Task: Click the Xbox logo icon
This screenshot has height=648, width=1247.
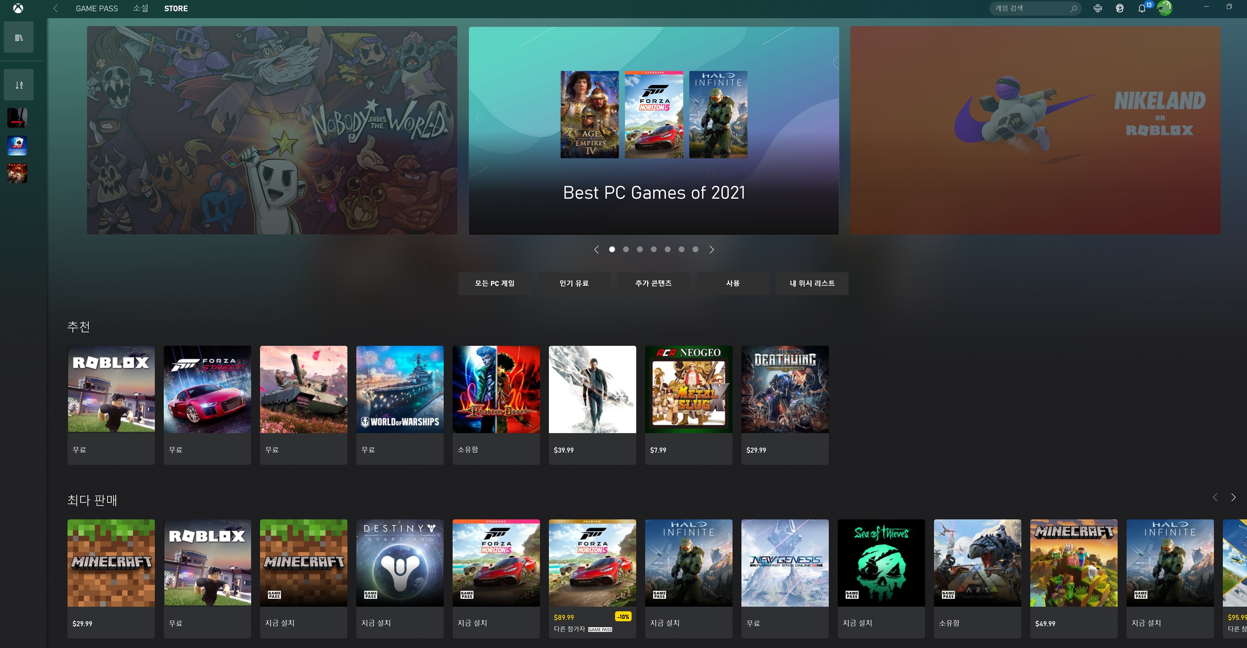Action: [18, 8]
